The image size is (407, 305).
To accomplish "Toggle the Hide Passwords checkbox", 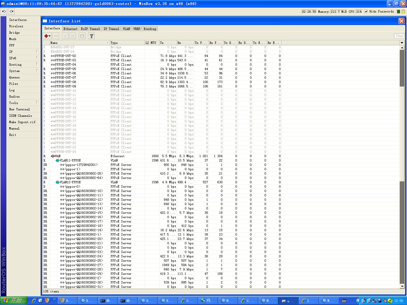I will click(x=366, y=12).
